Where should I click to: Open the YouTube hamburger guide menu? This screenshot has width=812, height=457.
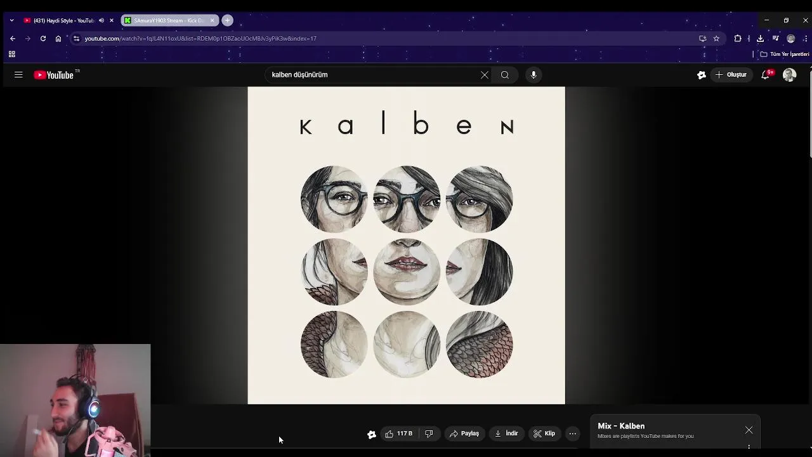point(18,75)
